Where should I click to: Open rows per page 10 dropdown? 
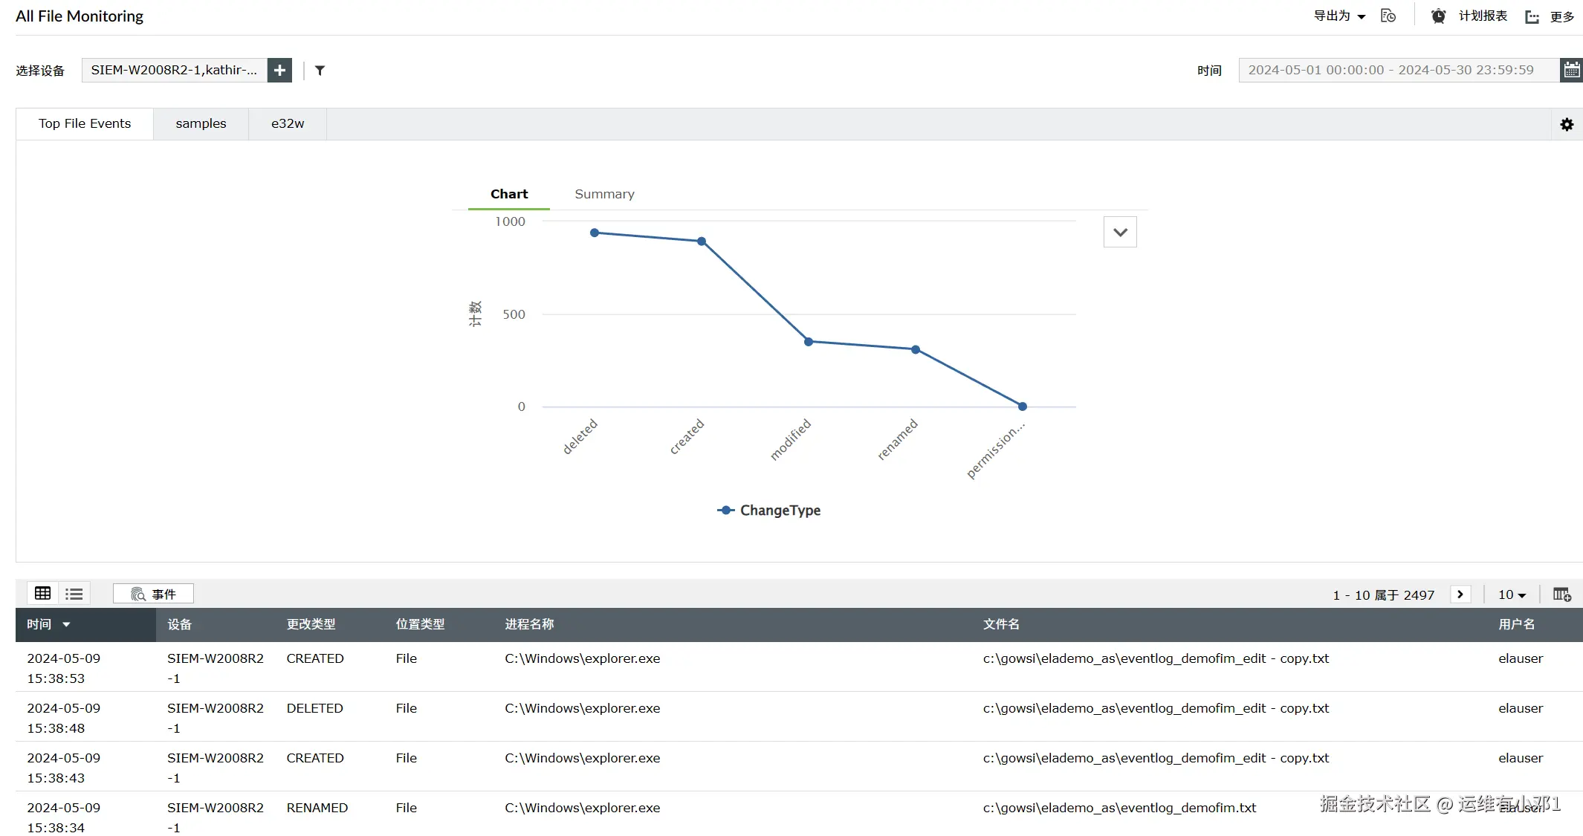[x=1512, y=594]
